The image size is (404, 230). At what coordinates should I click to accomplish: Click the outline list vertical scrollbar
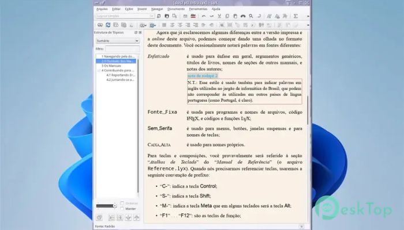click(138, 126)
